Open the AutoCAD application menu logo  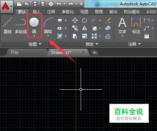tap(5, 6)
